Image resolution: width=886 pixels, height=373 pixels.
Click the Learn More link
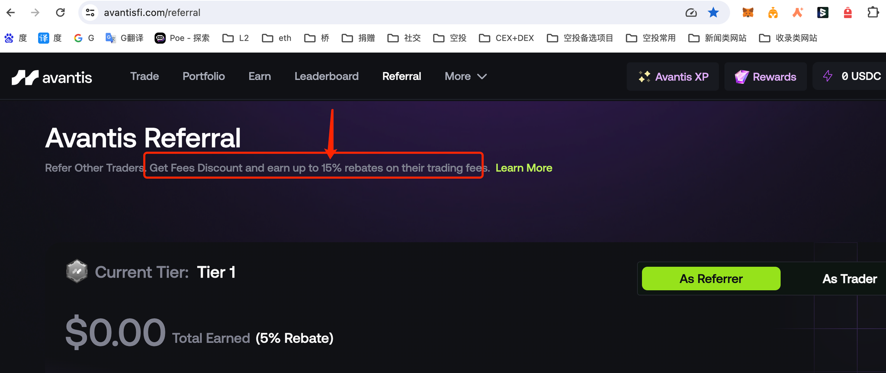523,168
